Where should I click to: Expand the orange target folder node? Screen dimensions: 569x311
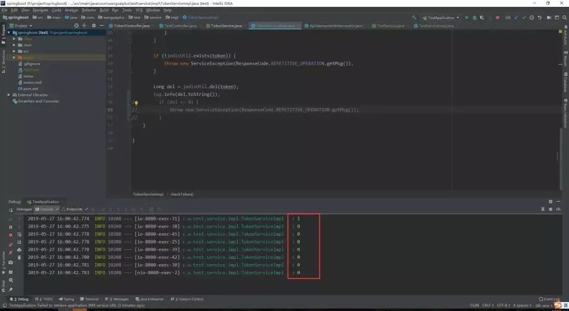click(x=14, y=57)
